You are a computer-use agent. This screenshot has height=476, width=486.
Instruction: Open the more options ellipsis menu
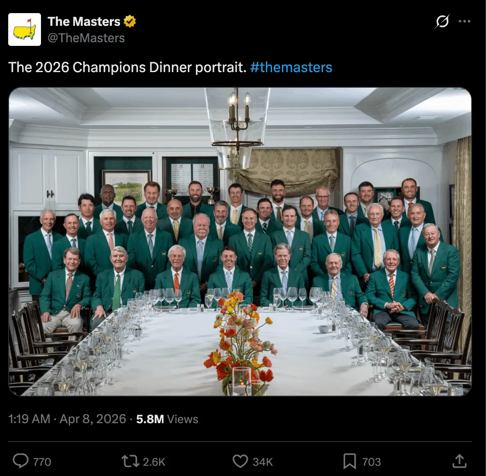click(x=465, y=21)
